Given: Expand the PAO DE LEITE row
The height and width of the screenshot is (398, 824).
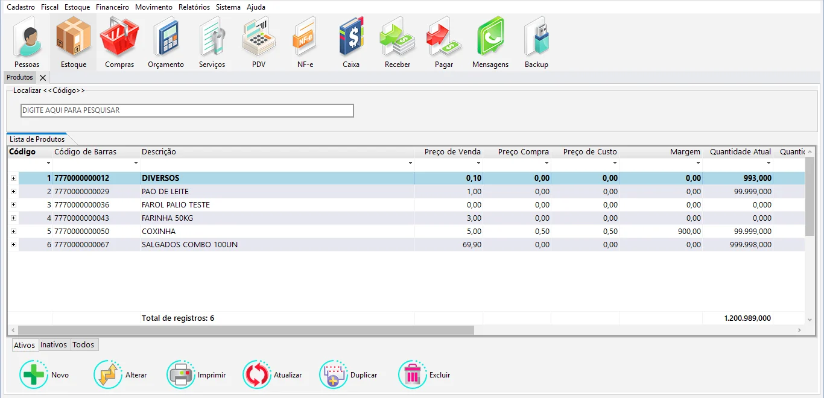Looking at the screenshot, I should (x=13, y=192).
